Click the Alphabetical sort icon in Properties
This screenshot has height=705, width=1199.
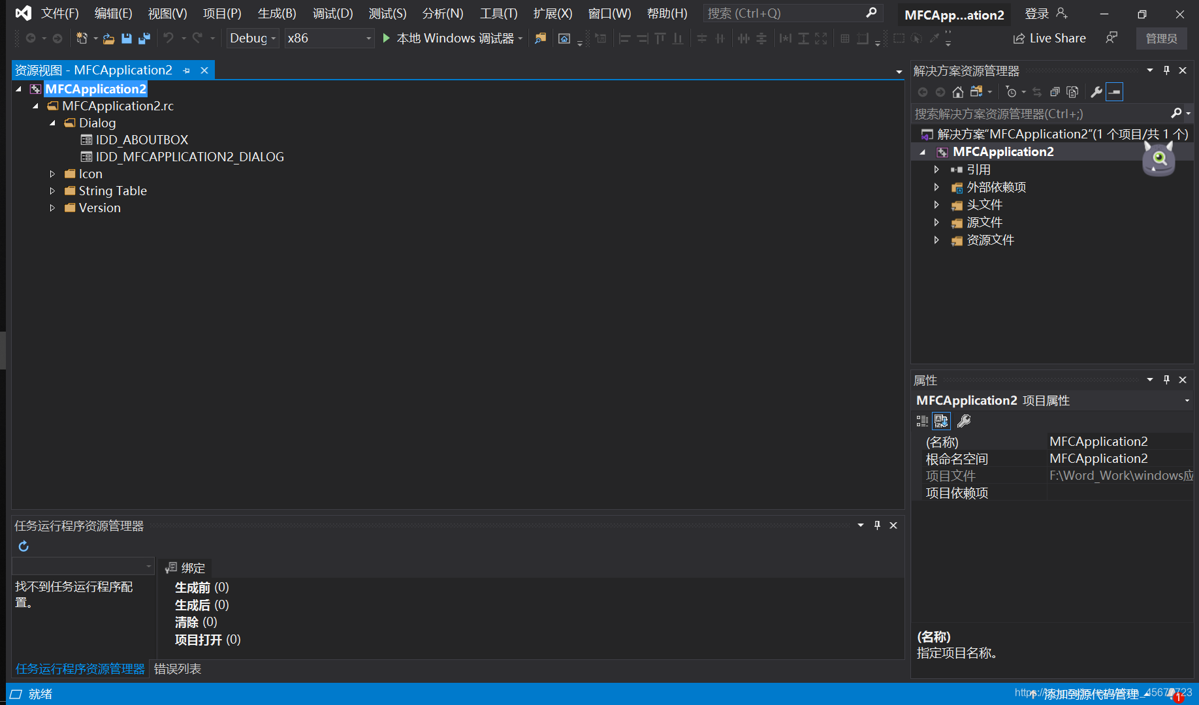pos(941,421)
